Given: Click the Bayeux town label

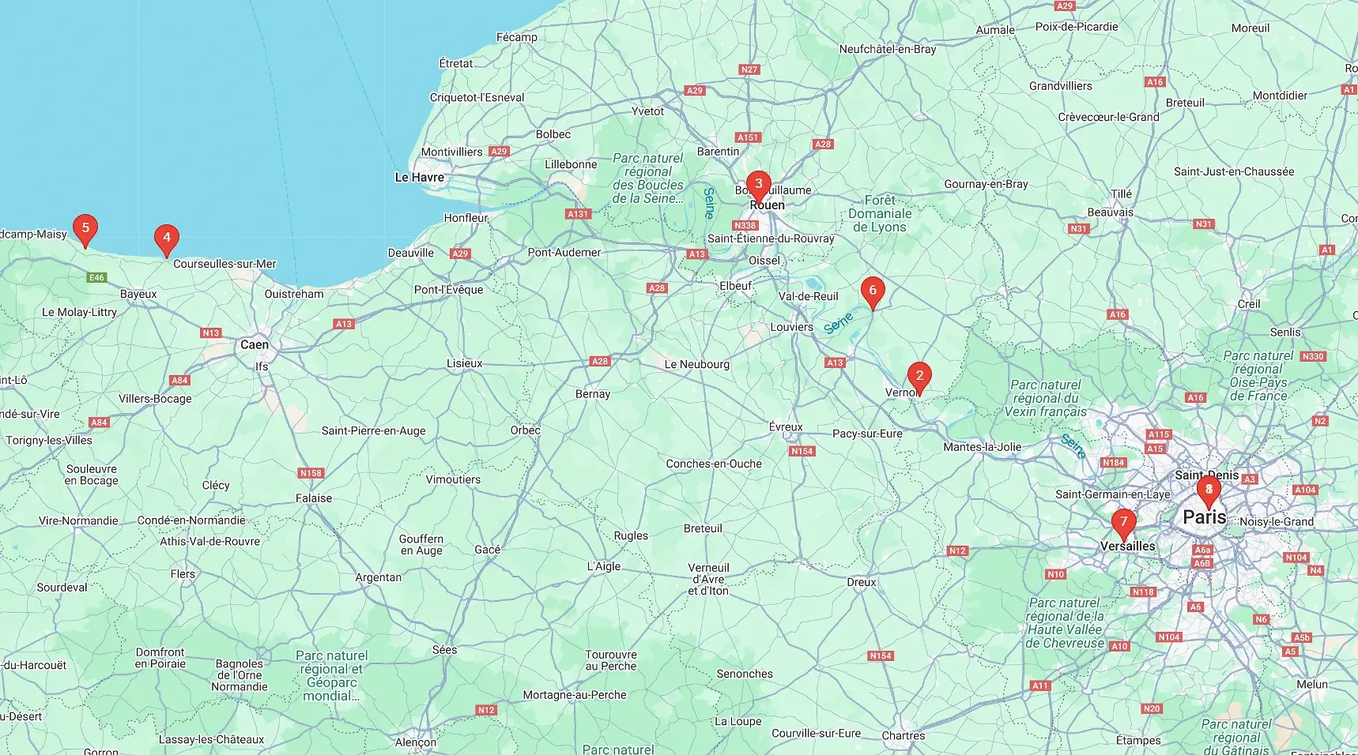Looking at the screenshot, I should pos(138,295).
